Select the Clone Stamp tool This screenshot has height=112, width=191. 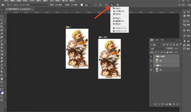click(2, 44)
